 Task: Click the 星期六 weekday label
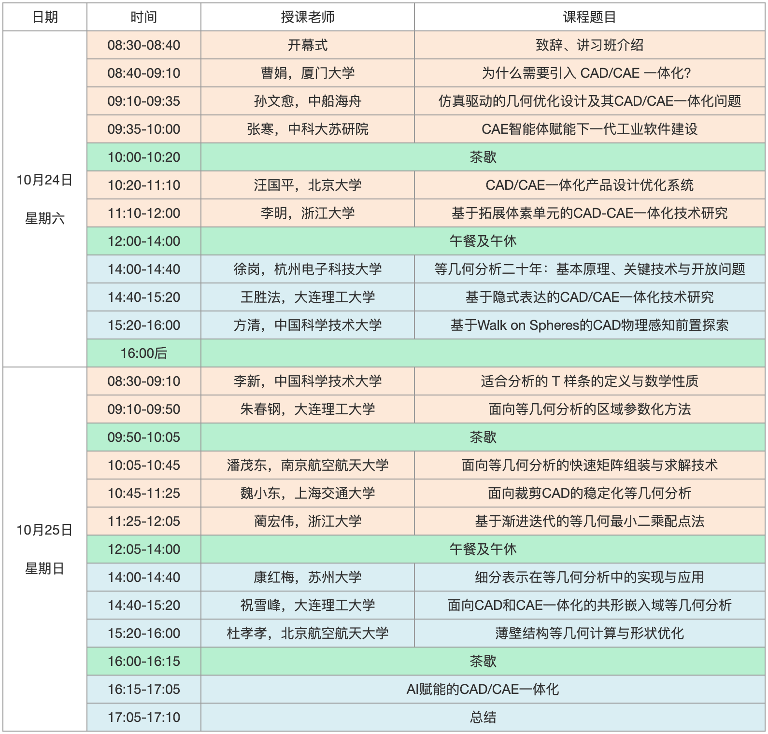tap(45, 218)
